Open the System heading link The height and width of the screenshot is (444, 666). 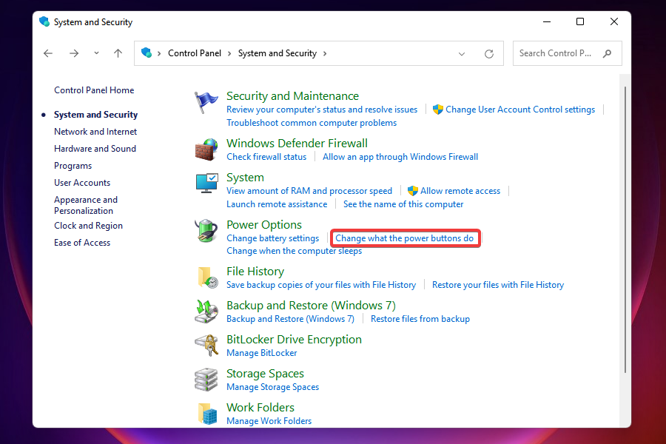[245, 178]
